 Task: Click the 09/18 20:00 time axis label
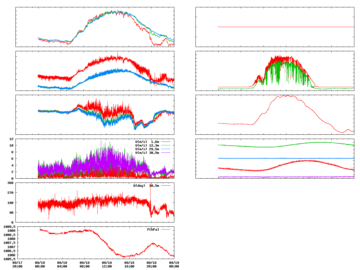click(152, 264)
